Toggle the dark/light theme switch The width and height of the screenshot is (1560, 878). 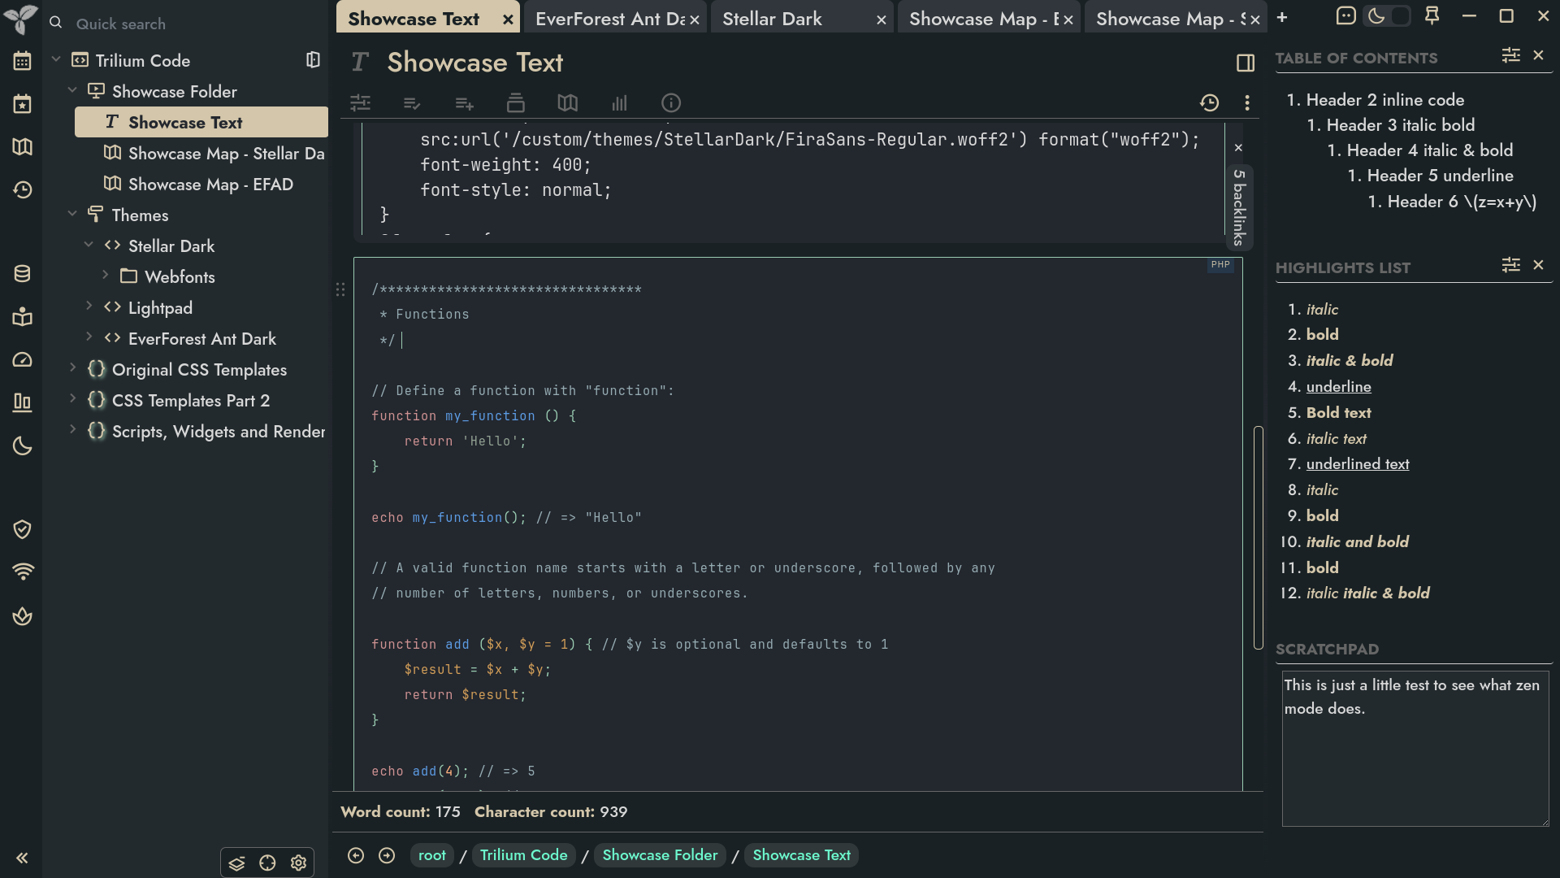pos(1387,16)
